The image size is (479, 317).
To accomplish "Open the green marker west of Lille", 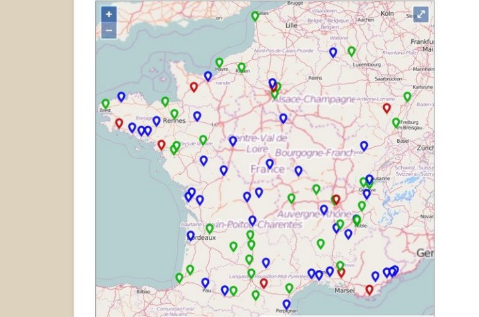I will pyautogui.click(x=255, y=15).
